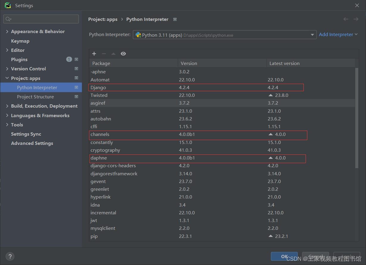Navigate forward using the right arrow icon

click(356, 19)
